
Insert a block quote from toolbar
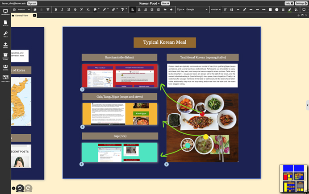click(232, 9)
